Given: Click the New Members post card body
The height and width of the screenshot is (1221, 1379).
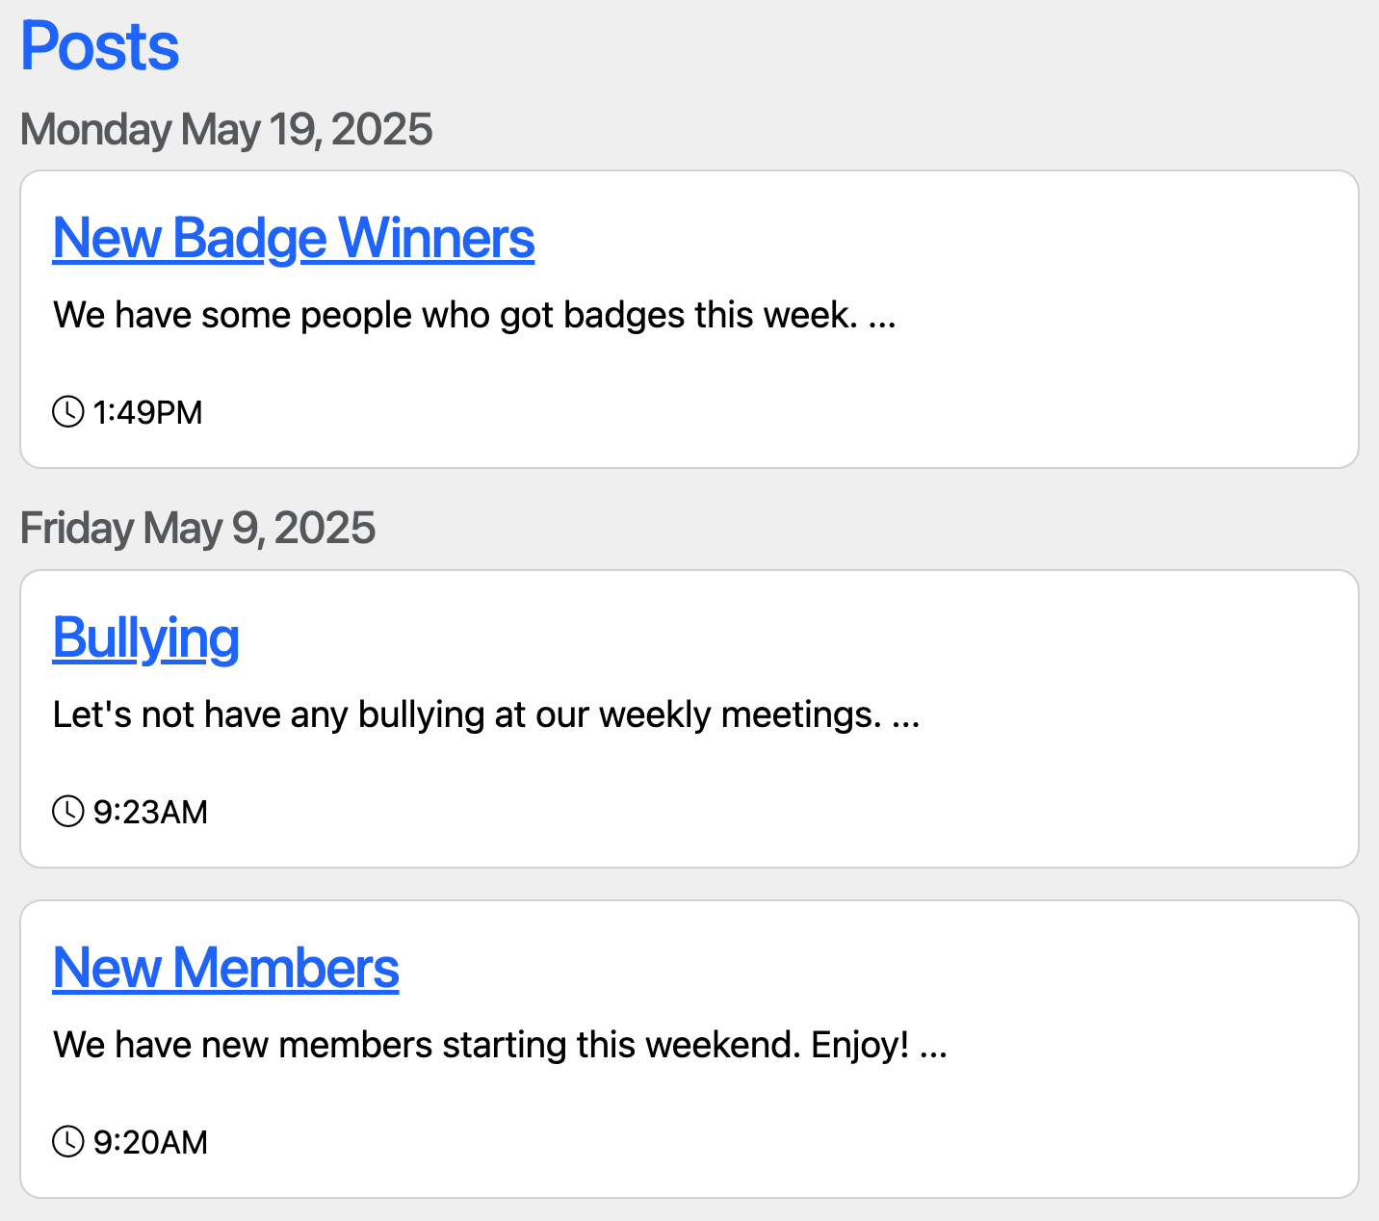Looking at the screenshot, I should tap(689, 1050).
